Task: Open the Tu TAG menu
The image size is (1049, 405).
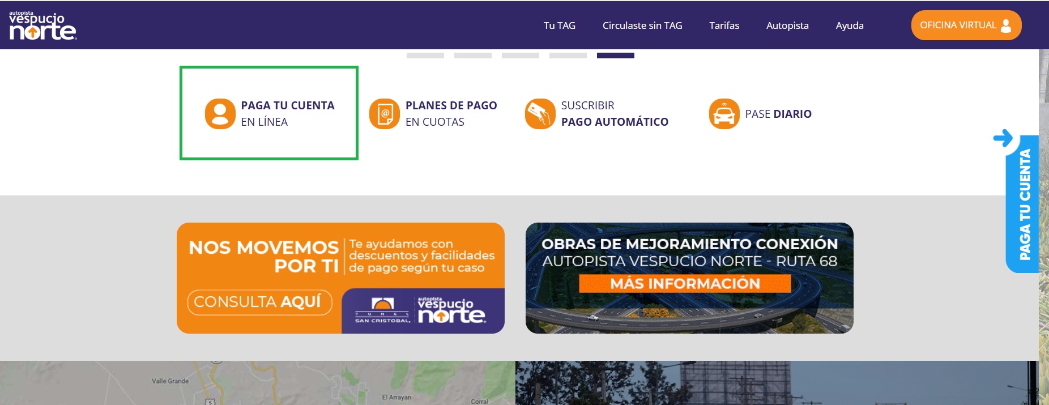Action: pos(559,25)
